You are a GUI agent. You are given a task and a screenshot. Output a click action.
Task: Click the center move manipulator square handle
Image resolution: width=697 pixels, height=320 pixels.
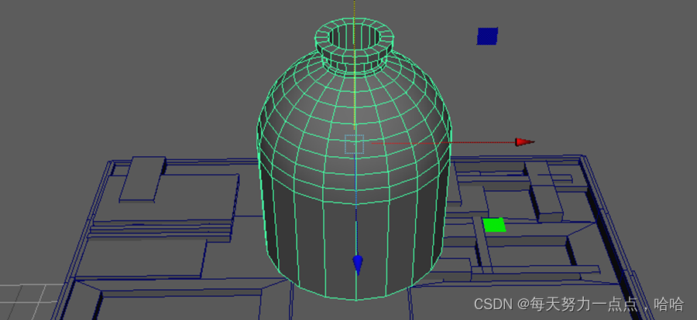(x=354, y=145)
